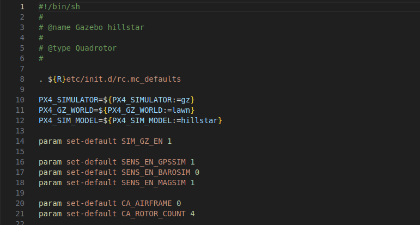This screenshot has width=420, height=225.
Task: Click line number 14 in the gutter
Action: point(20,141)
